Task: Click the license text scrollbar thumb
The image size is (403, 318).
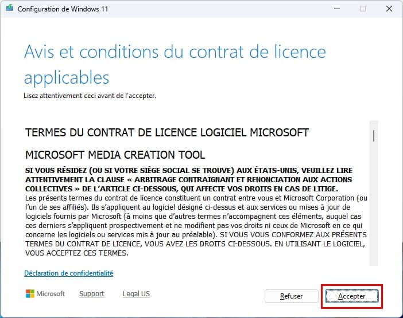Action: (x=374, y=135)
